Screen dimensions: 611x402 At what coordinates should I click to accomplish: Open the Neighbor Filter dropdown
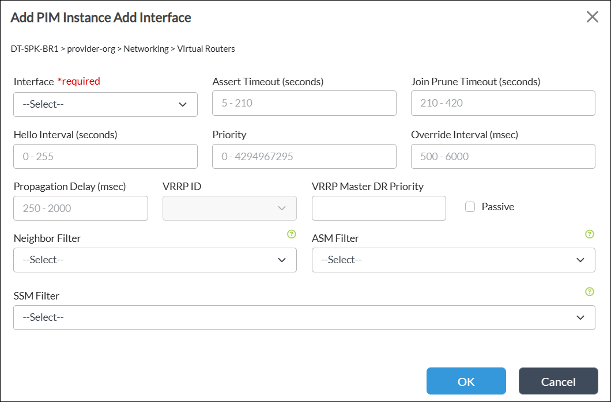(154, 260)
